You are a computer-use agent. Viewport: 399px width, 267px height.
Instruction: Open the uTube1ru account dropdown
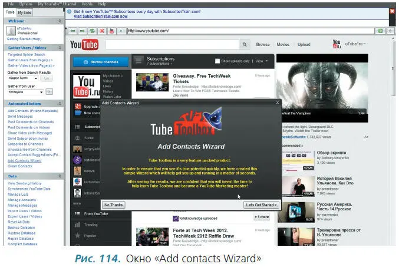(x=355, y=44)
